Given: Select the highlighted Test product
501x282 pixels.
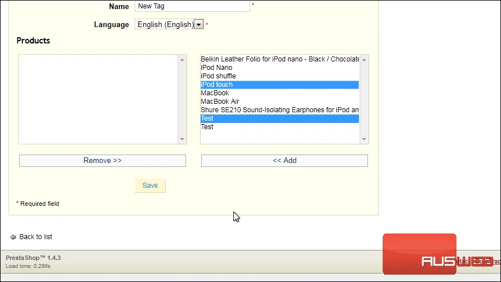Looking at the screenshot, I should pyautogui.click(x=280, y=118).
